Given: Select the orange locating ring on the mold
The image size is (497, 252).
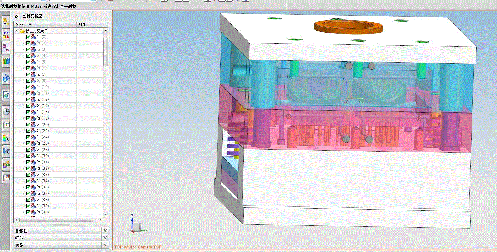Looking at the screenshot, I should [x=348, y=27].
